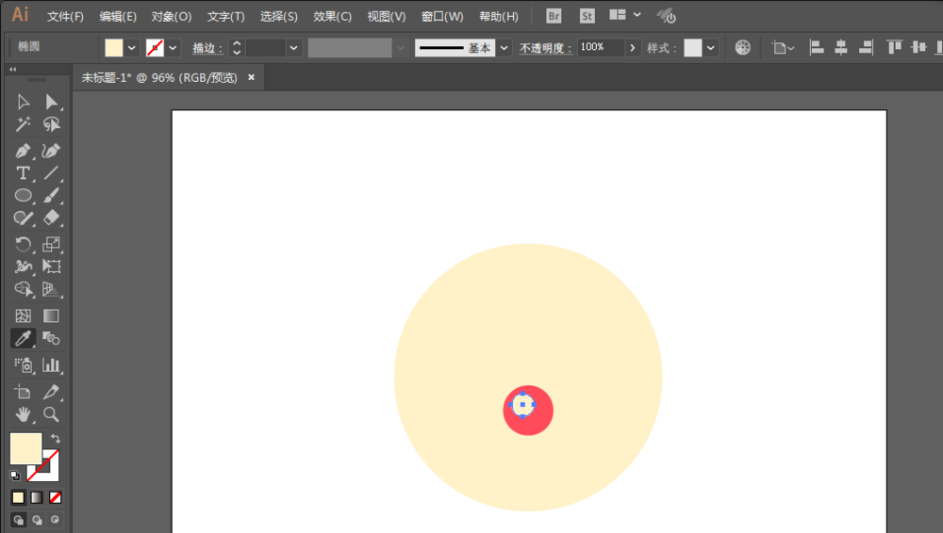943x533 pixels.
Task: Swap fill and stroke colors
Action: point(56,439)
